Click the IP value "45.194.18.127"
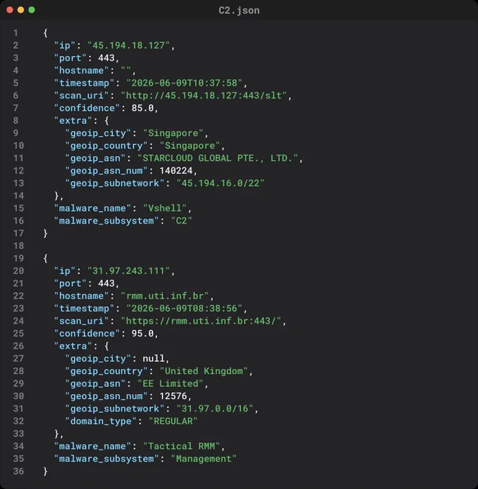This screenshot has width=478, height=489. click(x=128, y=45)
